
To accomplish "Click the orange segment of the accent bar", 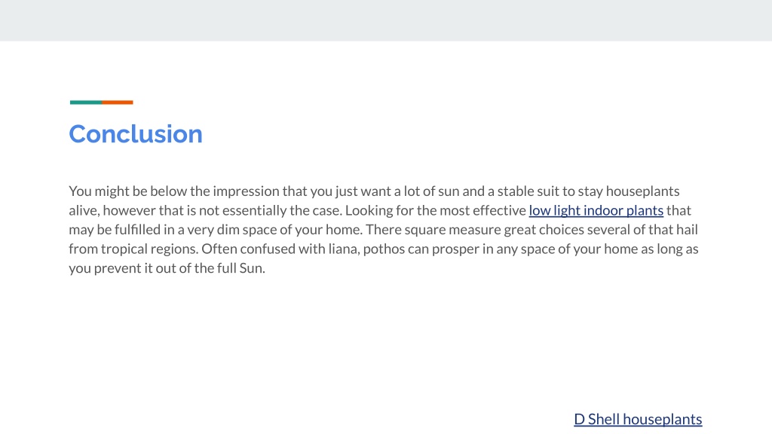I will (x=117, y=102).
